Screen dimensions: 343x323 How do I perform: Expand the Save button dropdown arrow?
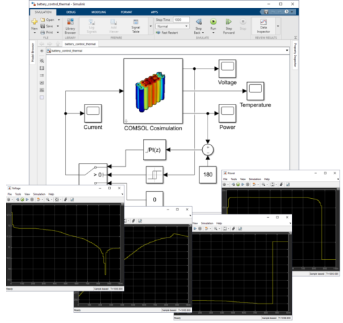(59, 26)
